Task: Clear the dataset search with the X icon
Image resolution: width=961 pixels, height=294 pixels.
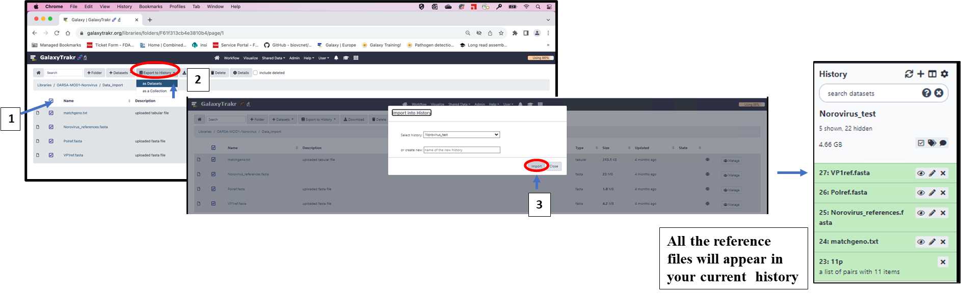Action: [x=939, y=93]
